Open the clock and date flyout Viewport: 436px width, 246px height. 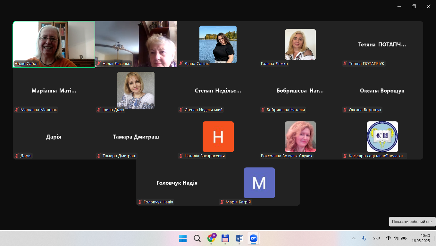[x=421, y=238]
